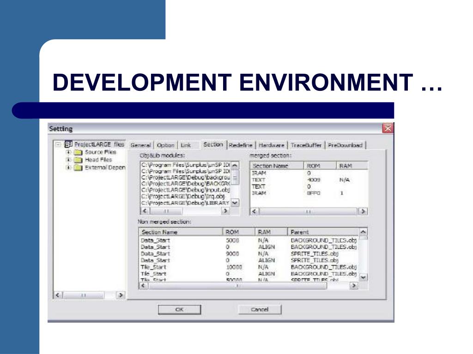
Task: Close the Setting dialog
Action: [x=388, y=129]
